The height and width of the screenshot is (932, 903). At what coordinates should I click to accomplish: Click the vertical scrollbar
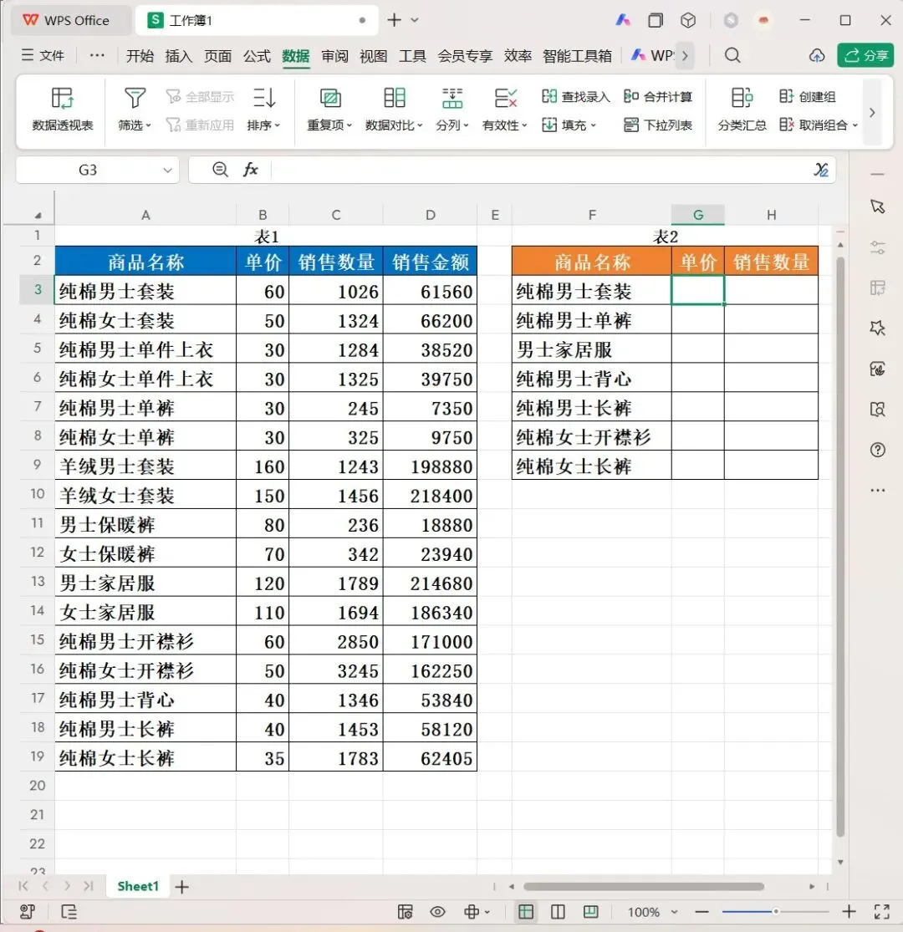pyautogui.click(x=840, y=547)
